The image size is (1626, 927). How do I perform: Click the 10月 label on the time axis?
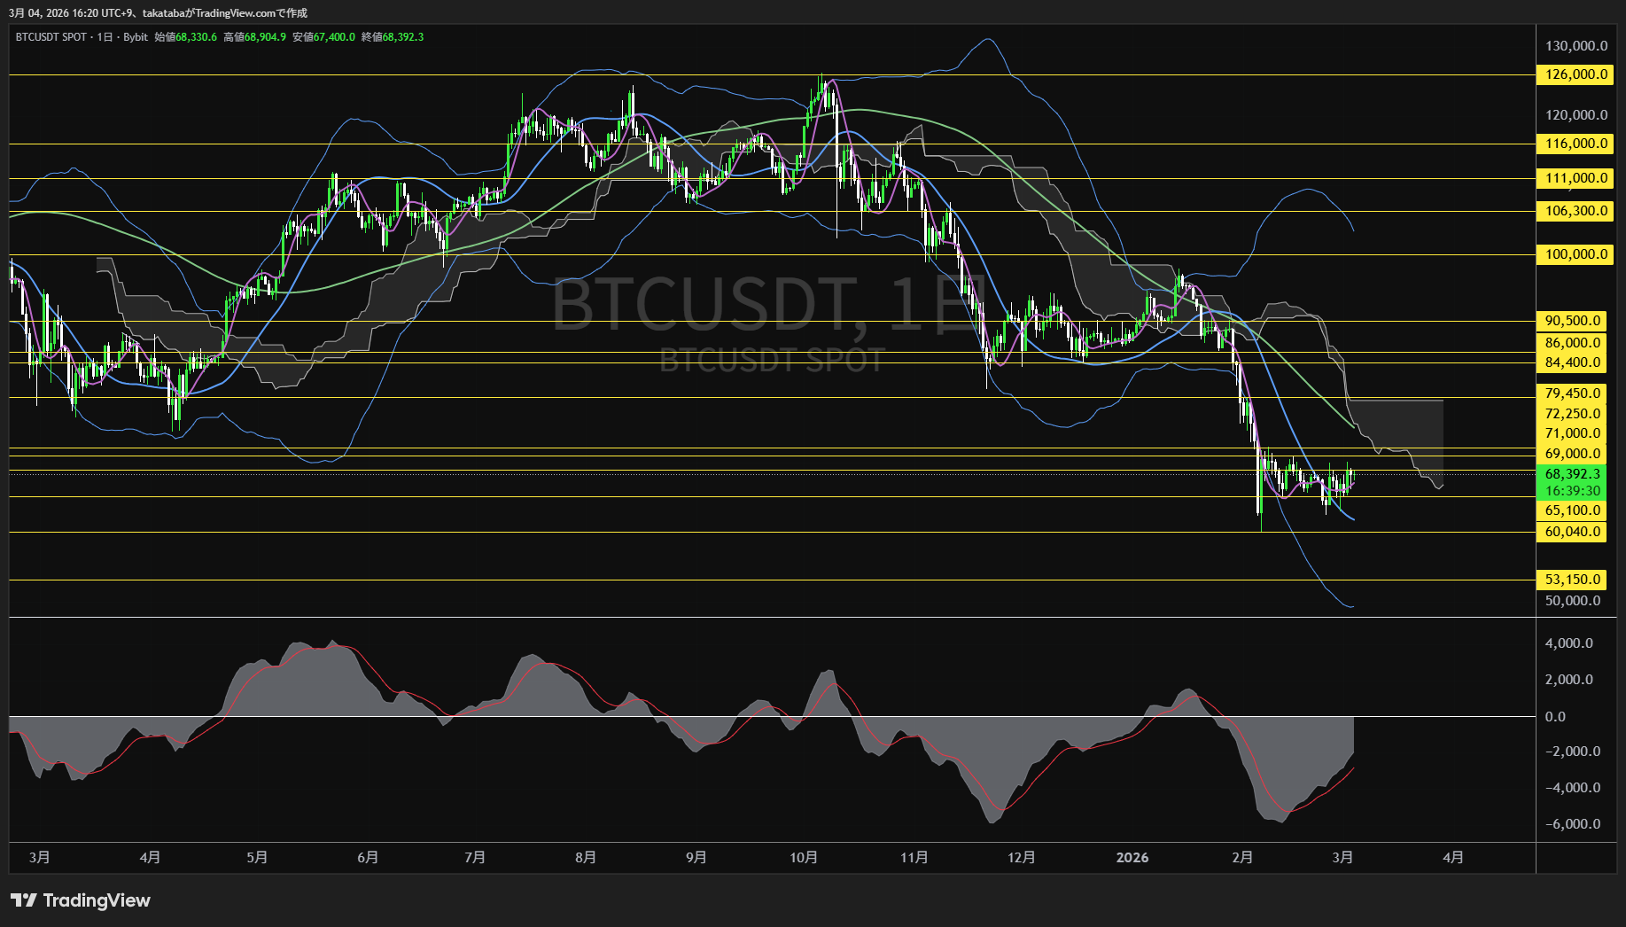tap(804, 858)
